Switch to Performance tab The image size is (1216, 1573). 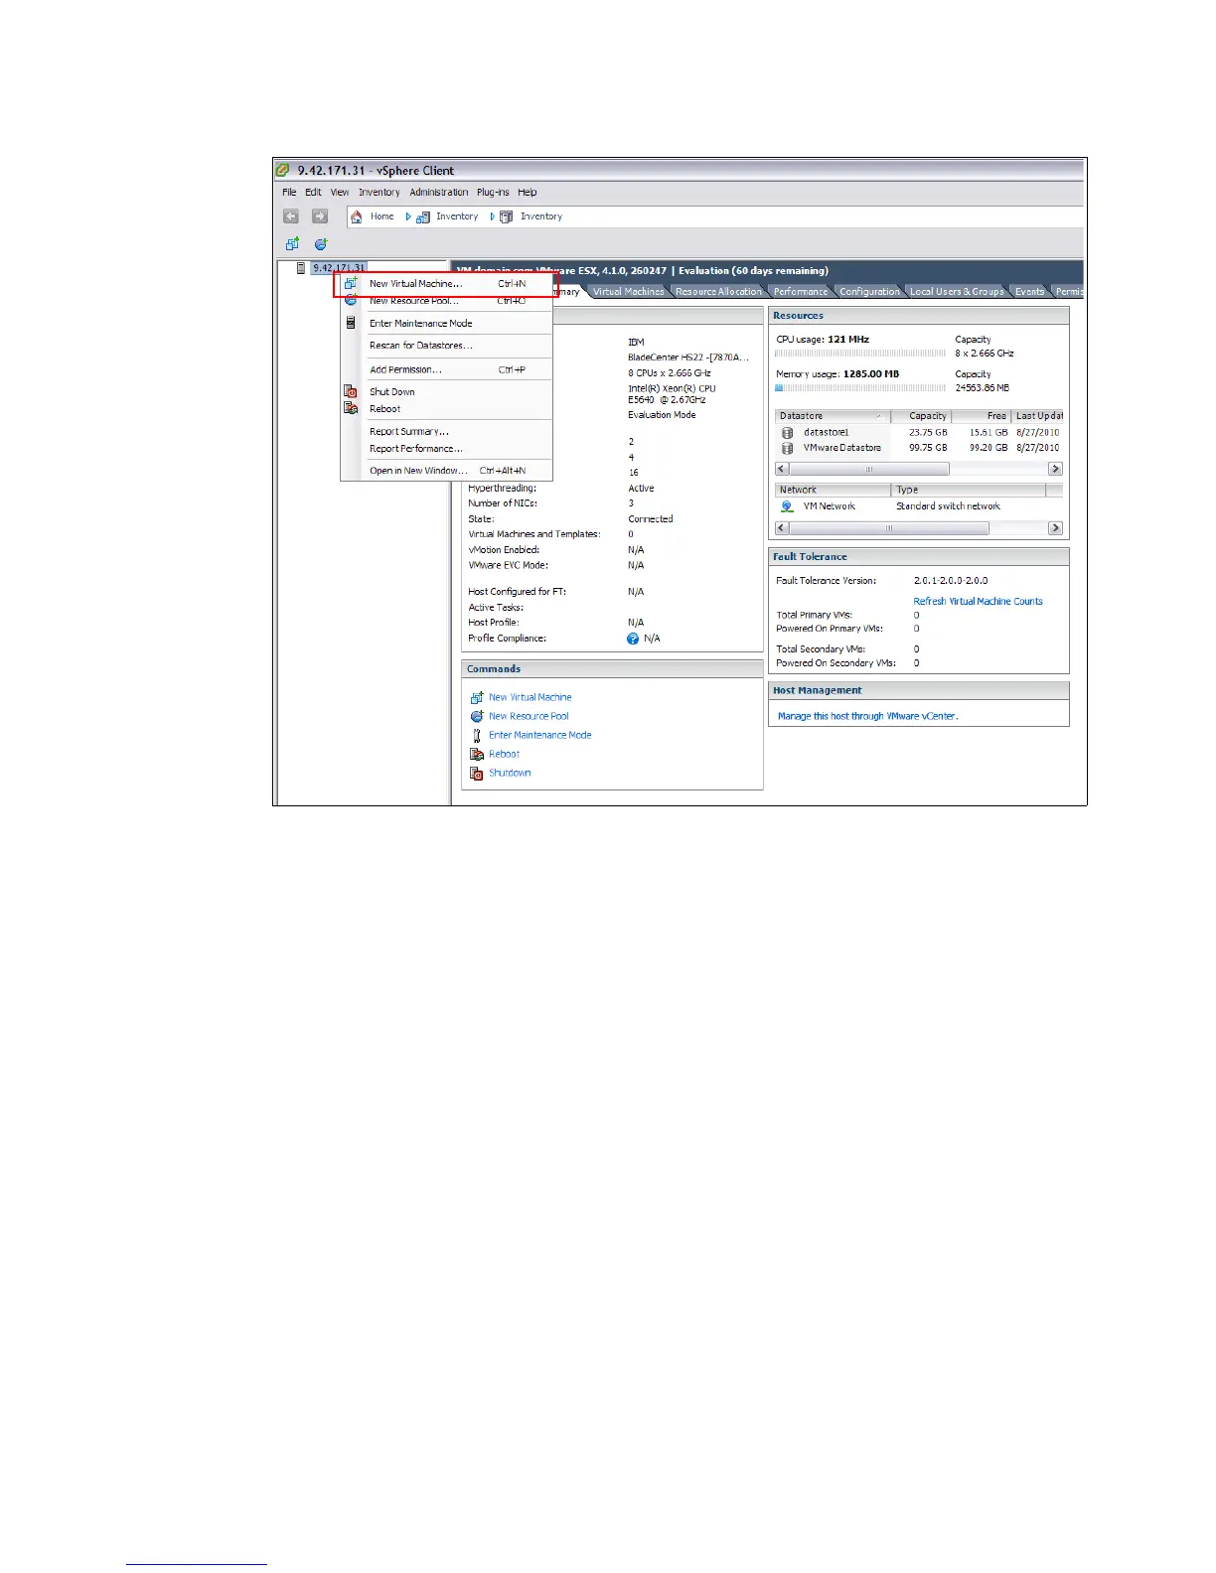click(801, 291)
